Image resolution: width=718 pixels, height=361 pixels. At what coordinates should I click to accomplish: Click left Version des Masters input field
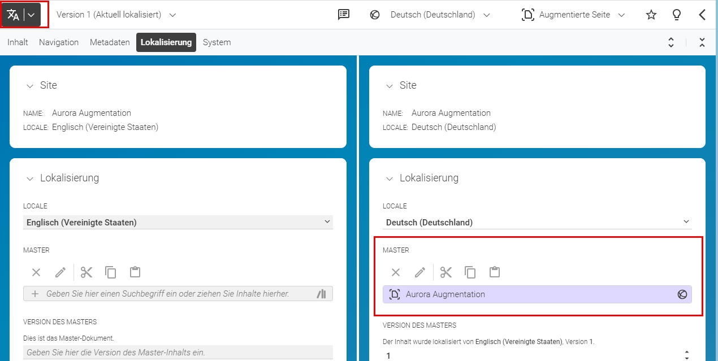coord(178,352)
